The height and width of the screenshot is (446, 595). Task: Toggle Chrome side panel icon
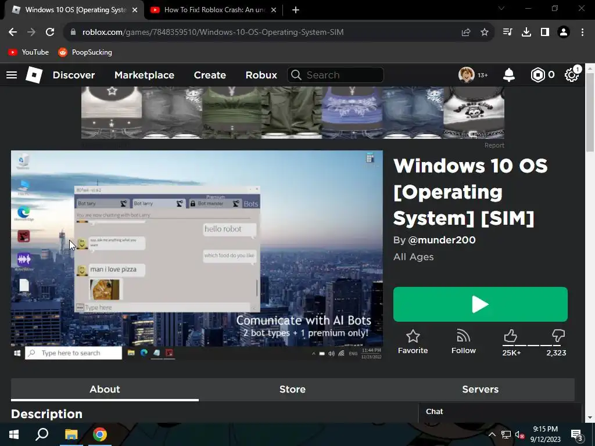[545, 33]
